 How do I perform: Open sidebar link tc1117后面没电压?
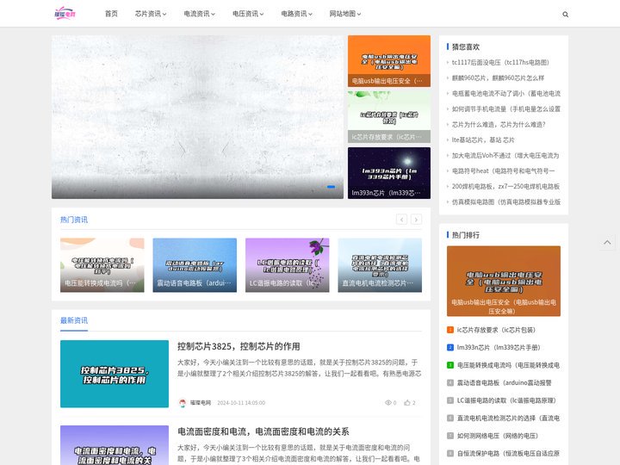(x=500, y=62)
